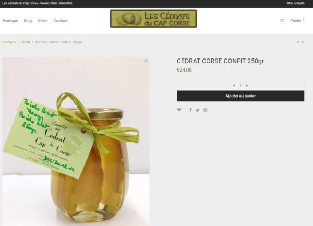Screen dimensions: 313x226
Task: Open the wishlist heart icon in header
Action: coord(282,21)
